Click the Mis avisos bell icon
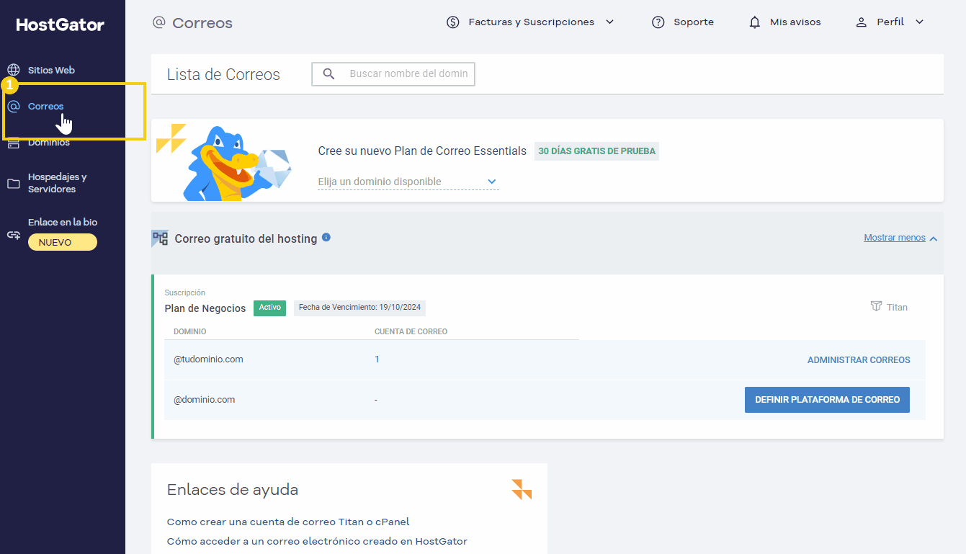The image size is (966, 554). [755, 22]
